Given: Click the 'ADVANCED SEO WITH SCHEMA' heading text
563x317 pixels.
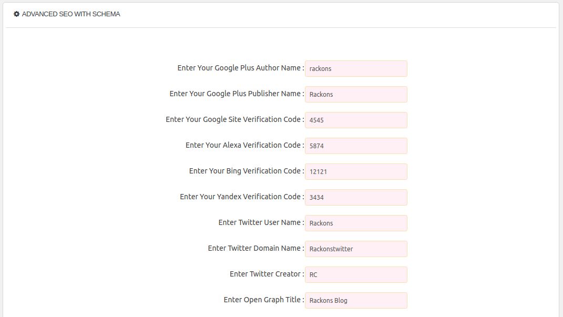Looking at the screenshot, I should [x=71, y=14].
